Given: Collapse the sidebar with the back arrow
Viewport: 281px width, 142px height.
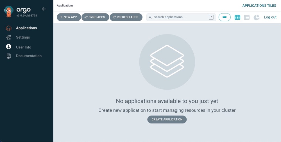Looking at the screenshot, I should point(44,9).
